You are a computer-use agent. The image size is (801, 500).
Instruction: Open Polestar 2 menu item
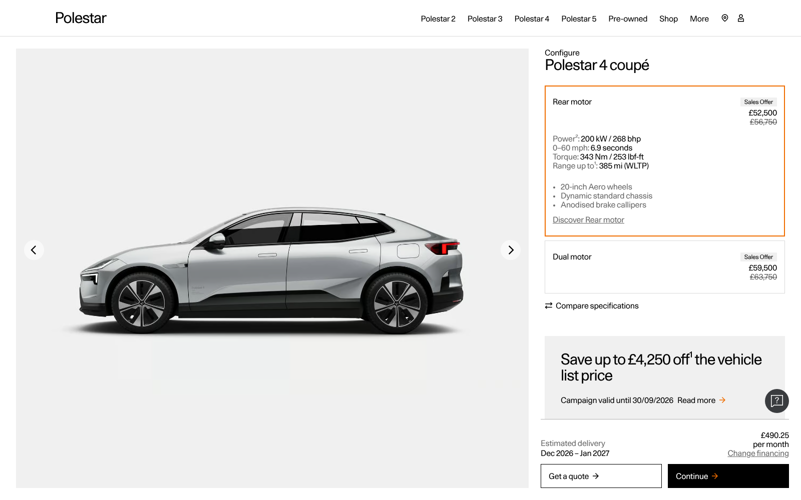click(438, 18)
